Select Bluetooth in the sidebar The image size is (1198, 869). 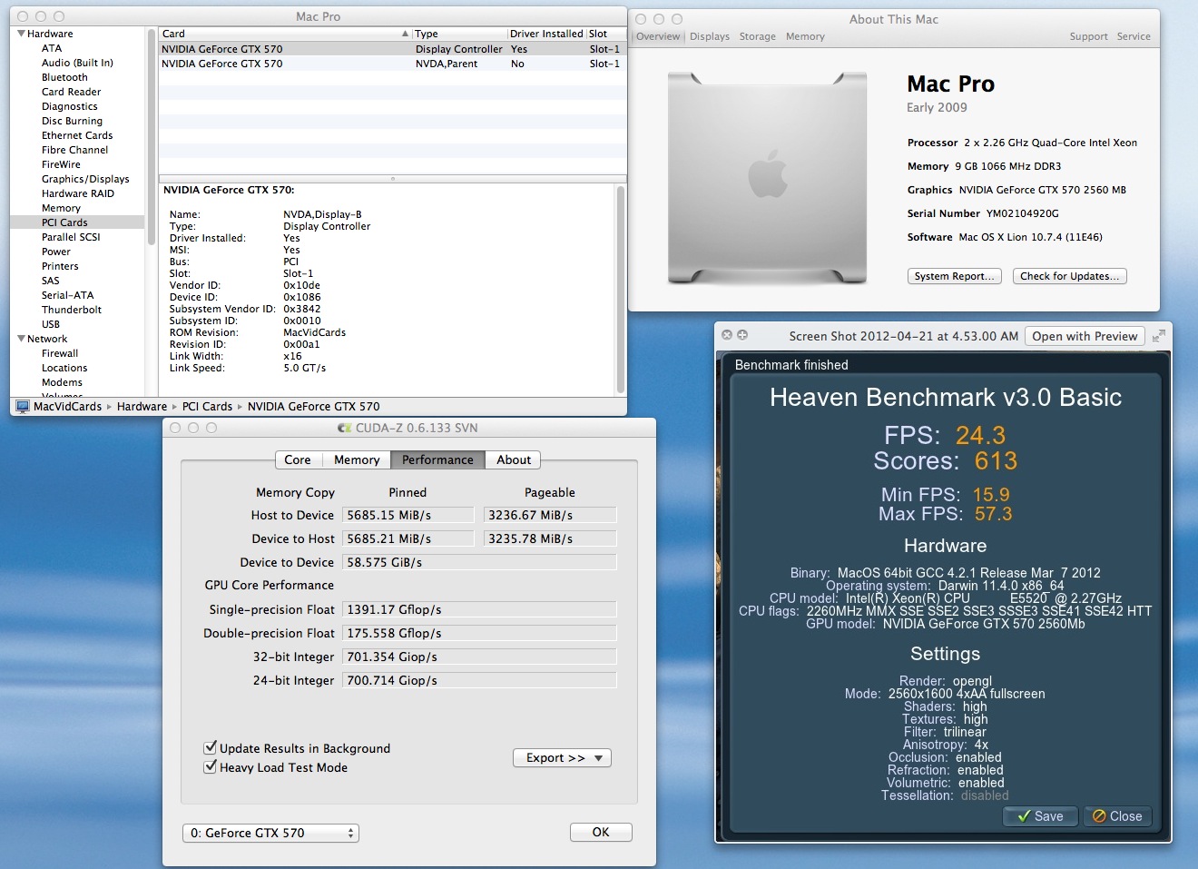coord(64,77)
